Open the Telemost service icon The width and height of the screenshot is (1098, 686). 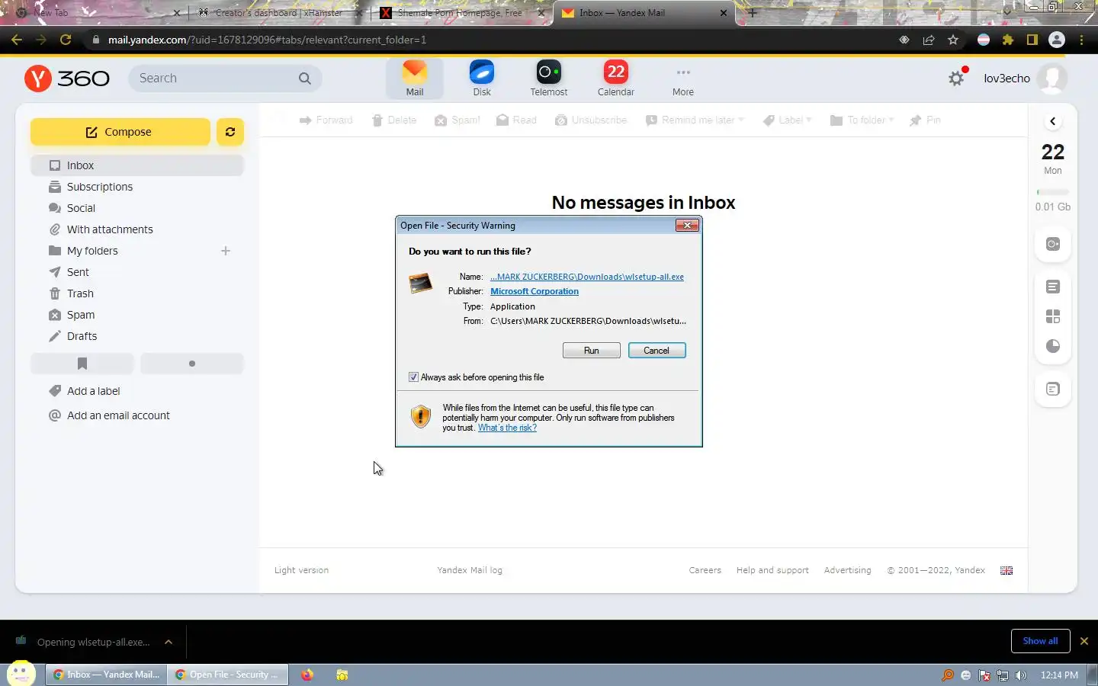pos(548,79)
